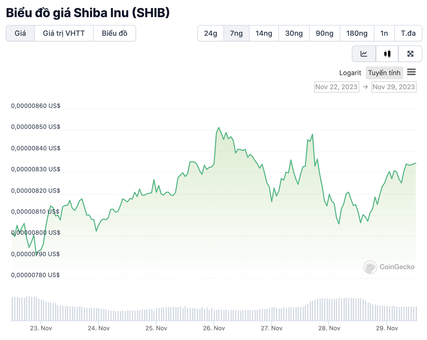Choose the 24g time range

(211, 33)
